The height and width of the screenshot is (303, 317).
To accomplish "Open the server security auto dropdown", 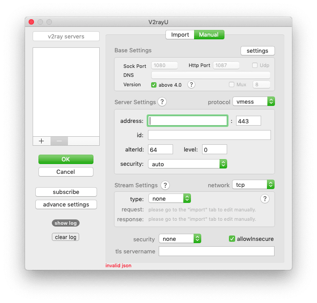I will click(188, 164).
